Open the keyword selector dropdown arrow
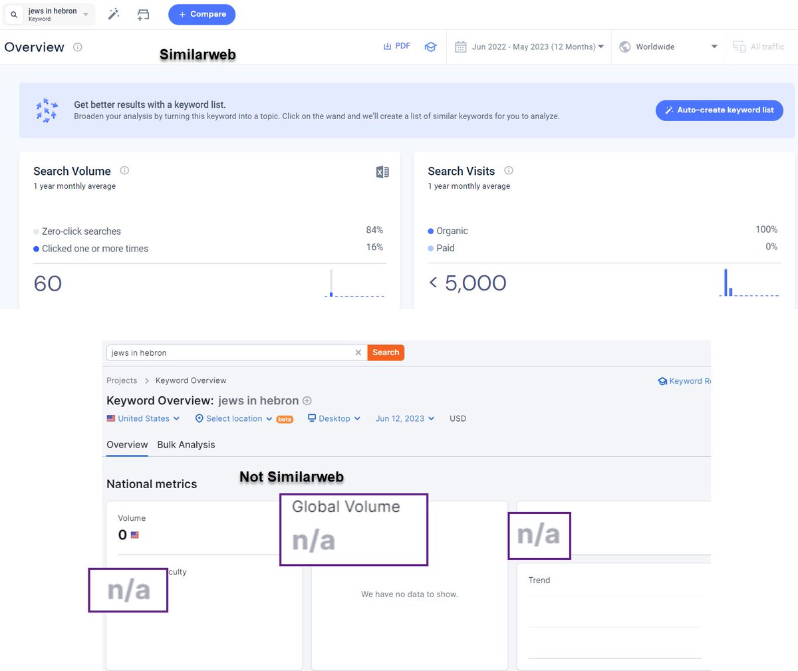The image size is (798, 671). (x=86, y=15)
